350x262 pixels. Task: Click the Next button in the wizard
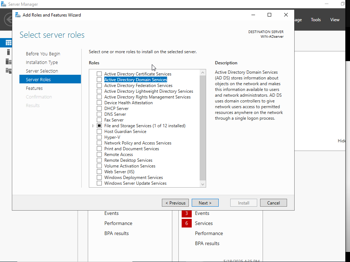pyautogui.click(x=205, y=202)
